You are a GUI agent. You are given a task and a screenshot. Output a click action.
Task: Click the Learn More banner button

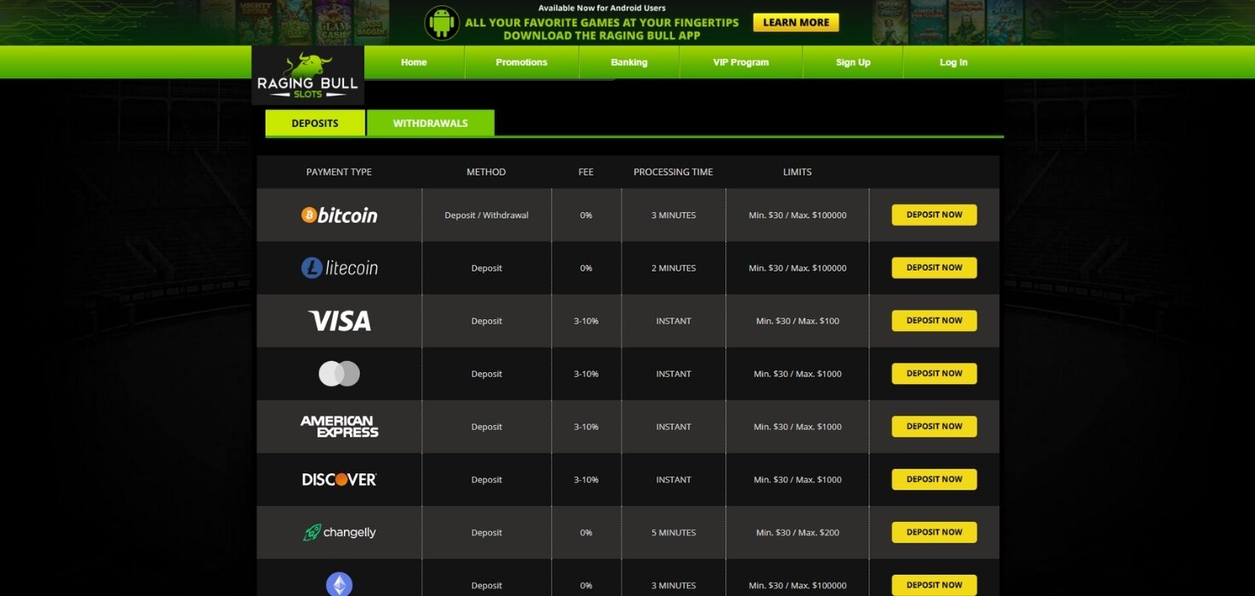tap(796, 23)
